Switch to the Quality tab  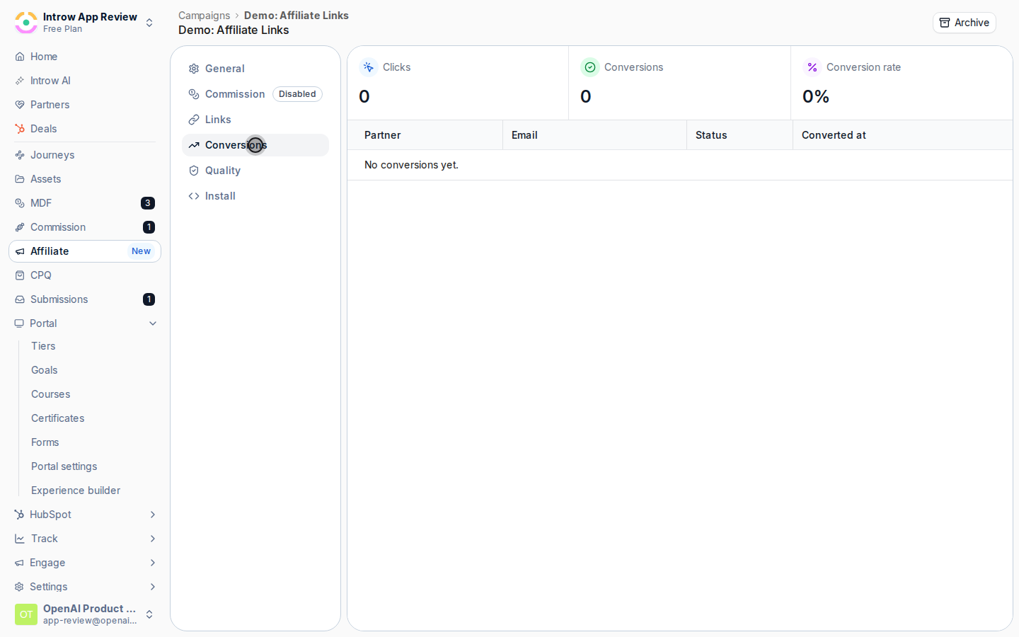pyautogui.click(x=255, y=171)
